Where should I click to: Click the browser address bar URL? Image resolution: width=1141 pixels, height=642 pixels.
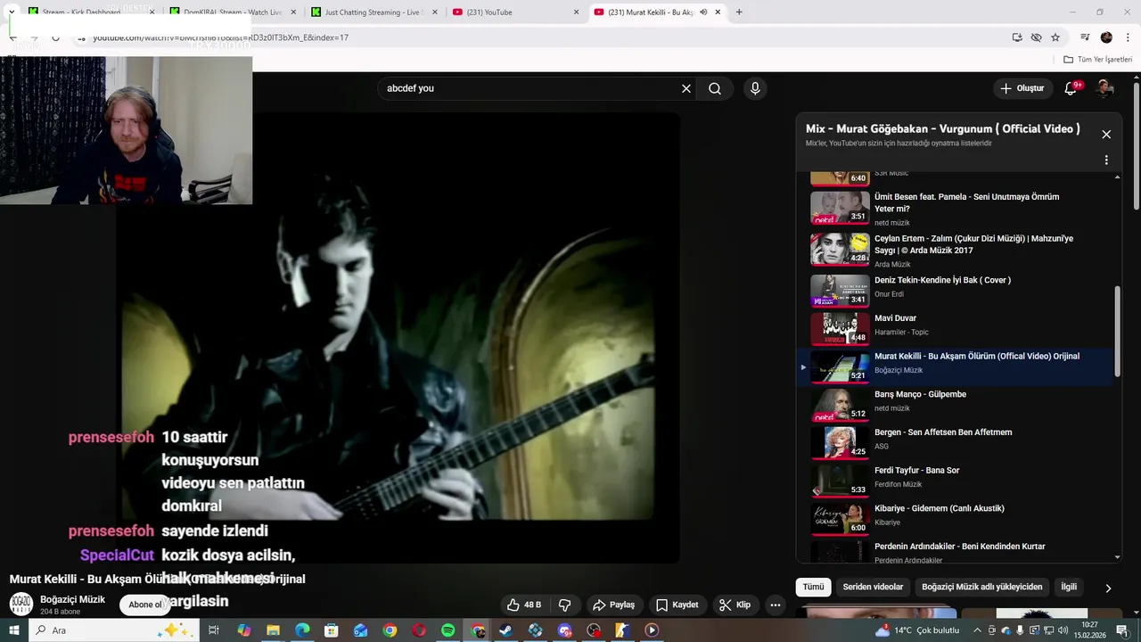pyautogui.click(x=220, y=37)
